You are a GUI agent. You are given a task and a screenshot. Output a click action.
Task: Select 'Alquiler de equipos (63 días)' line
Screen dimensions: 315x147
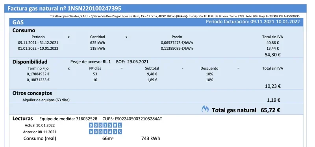point(46,100)
